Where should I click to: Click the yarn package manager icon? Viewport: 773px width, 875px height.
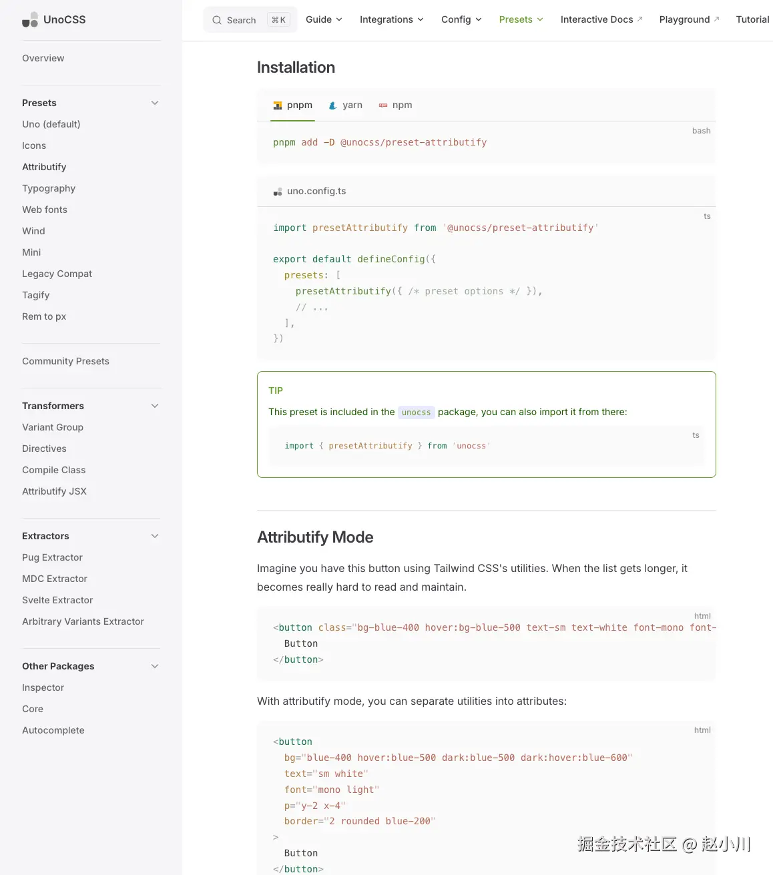click(x=333, y=105)
